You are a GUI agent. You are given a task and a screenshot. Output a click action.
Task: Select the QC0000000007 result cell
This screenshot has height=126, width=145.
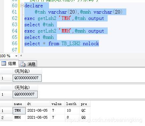click(27, 78)
